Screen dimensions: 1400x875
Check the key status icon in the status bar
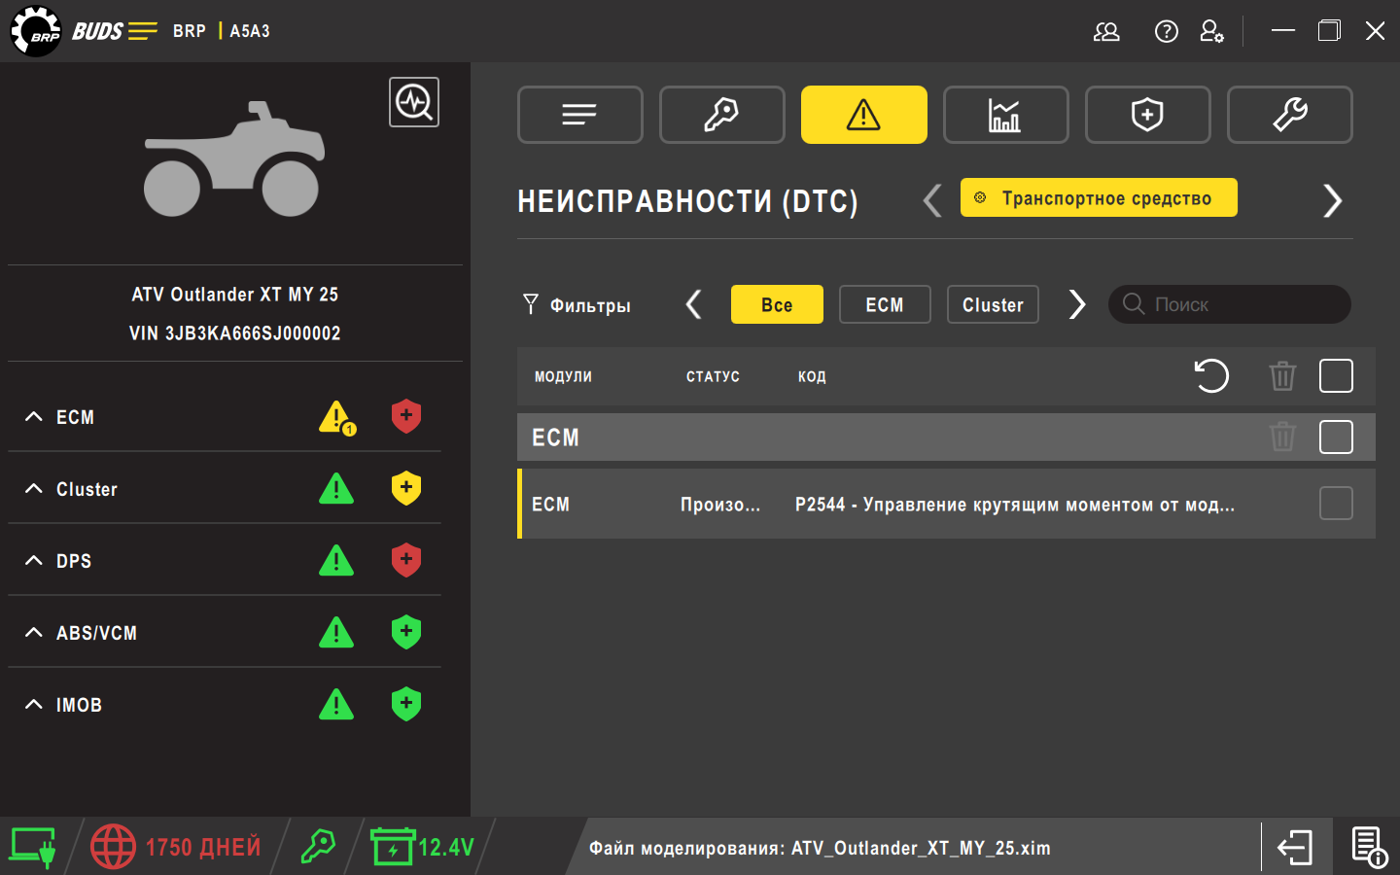click(x=318, y=847)
